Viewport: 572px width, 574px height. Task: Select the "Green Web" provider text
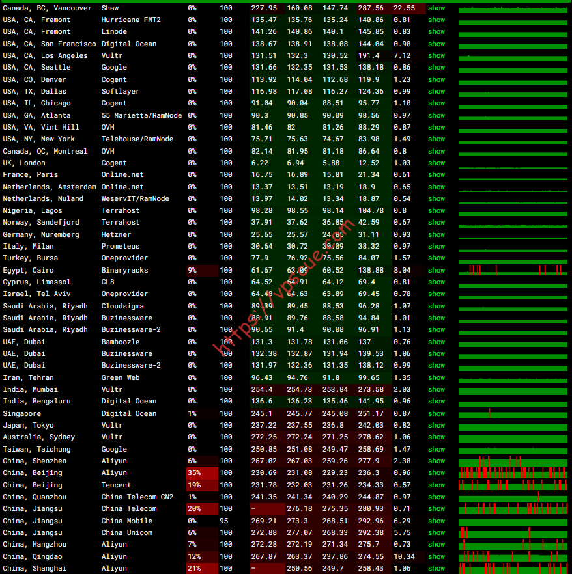click(x=120, y=377)
